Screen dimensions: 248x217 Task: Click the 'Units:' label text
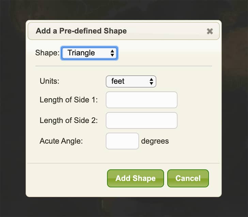(x=49, y=81)
